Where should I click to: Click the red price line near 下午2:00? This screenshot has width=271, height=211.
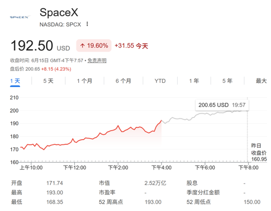(118, 126)
